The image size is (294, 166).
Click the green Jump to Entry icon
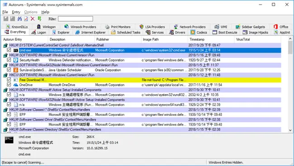pos(39,19)
